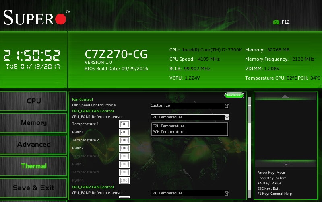This screenshot has height=202, width=322.
Task: Click the Temperature 1 value field
Action: tap(124, 124)
